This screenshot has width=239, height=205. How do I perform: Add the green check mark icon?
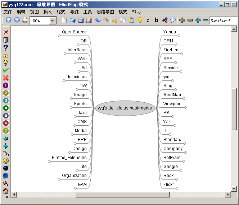tap(6, 70)
